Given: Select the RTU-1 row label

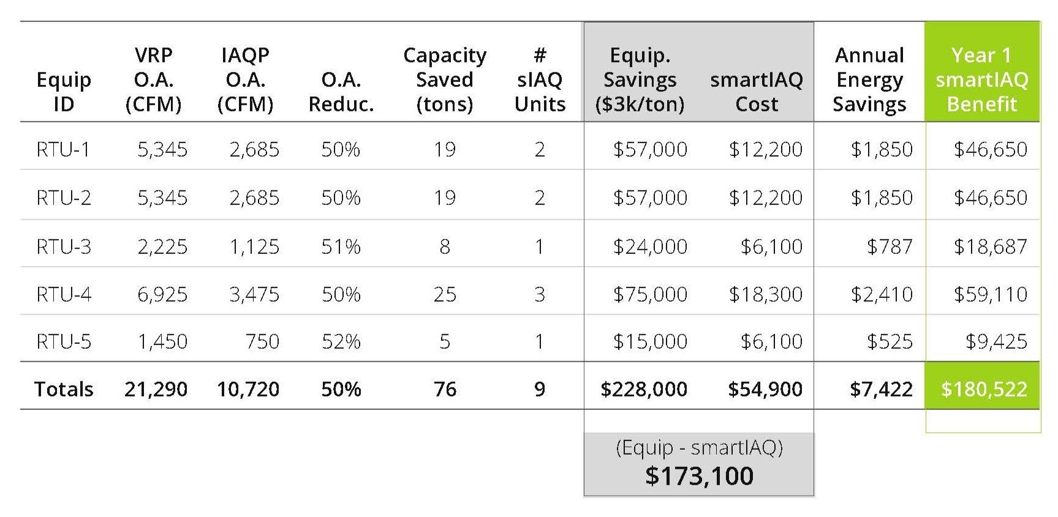Looking at the screenshot, I should click(x=63, y=149).
